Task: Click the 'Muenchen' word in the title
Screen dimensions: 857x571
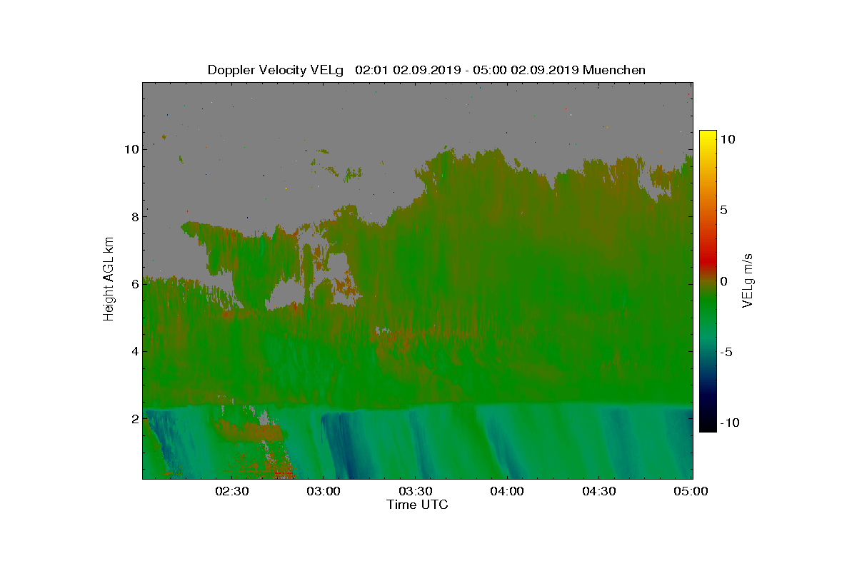Action: click(x=614, y=70)
